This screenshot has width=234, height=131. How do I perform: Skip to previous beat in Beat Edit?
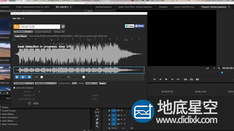pyautogui.click(x=17, y=77)
